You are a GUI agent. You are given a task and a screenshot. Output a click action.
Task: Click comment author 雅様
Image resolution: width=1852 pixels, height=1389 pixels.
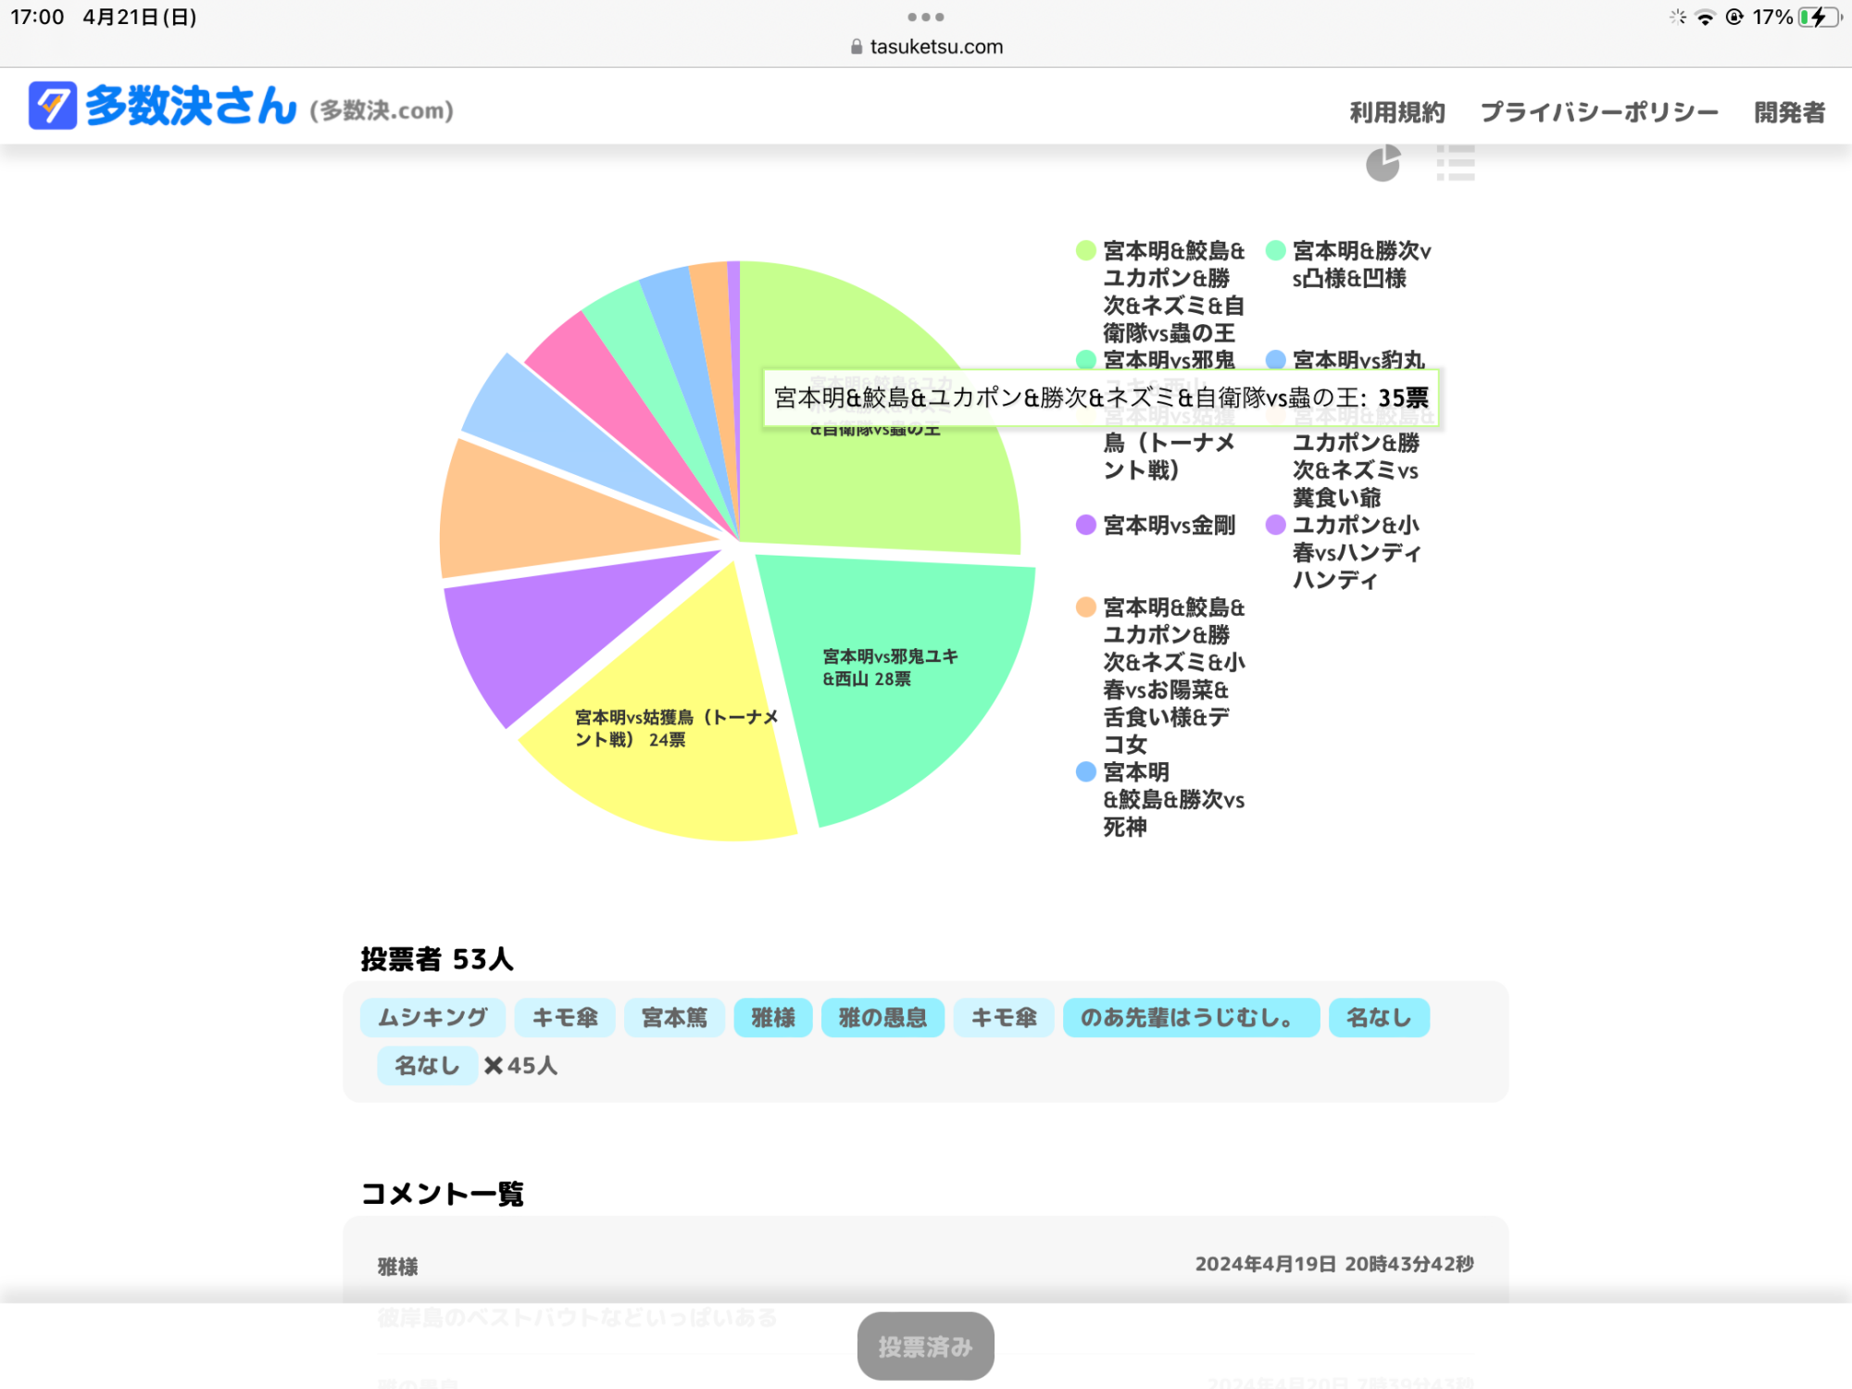point(398,1267)
